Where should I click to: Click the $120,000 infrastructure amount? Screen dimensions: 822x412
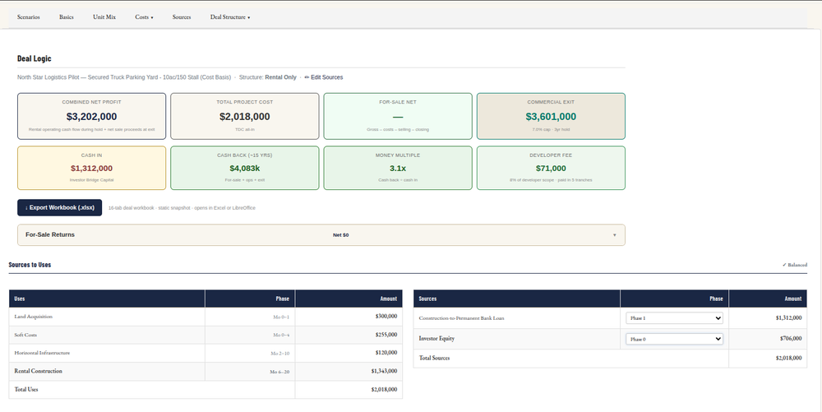click(386, 353)
